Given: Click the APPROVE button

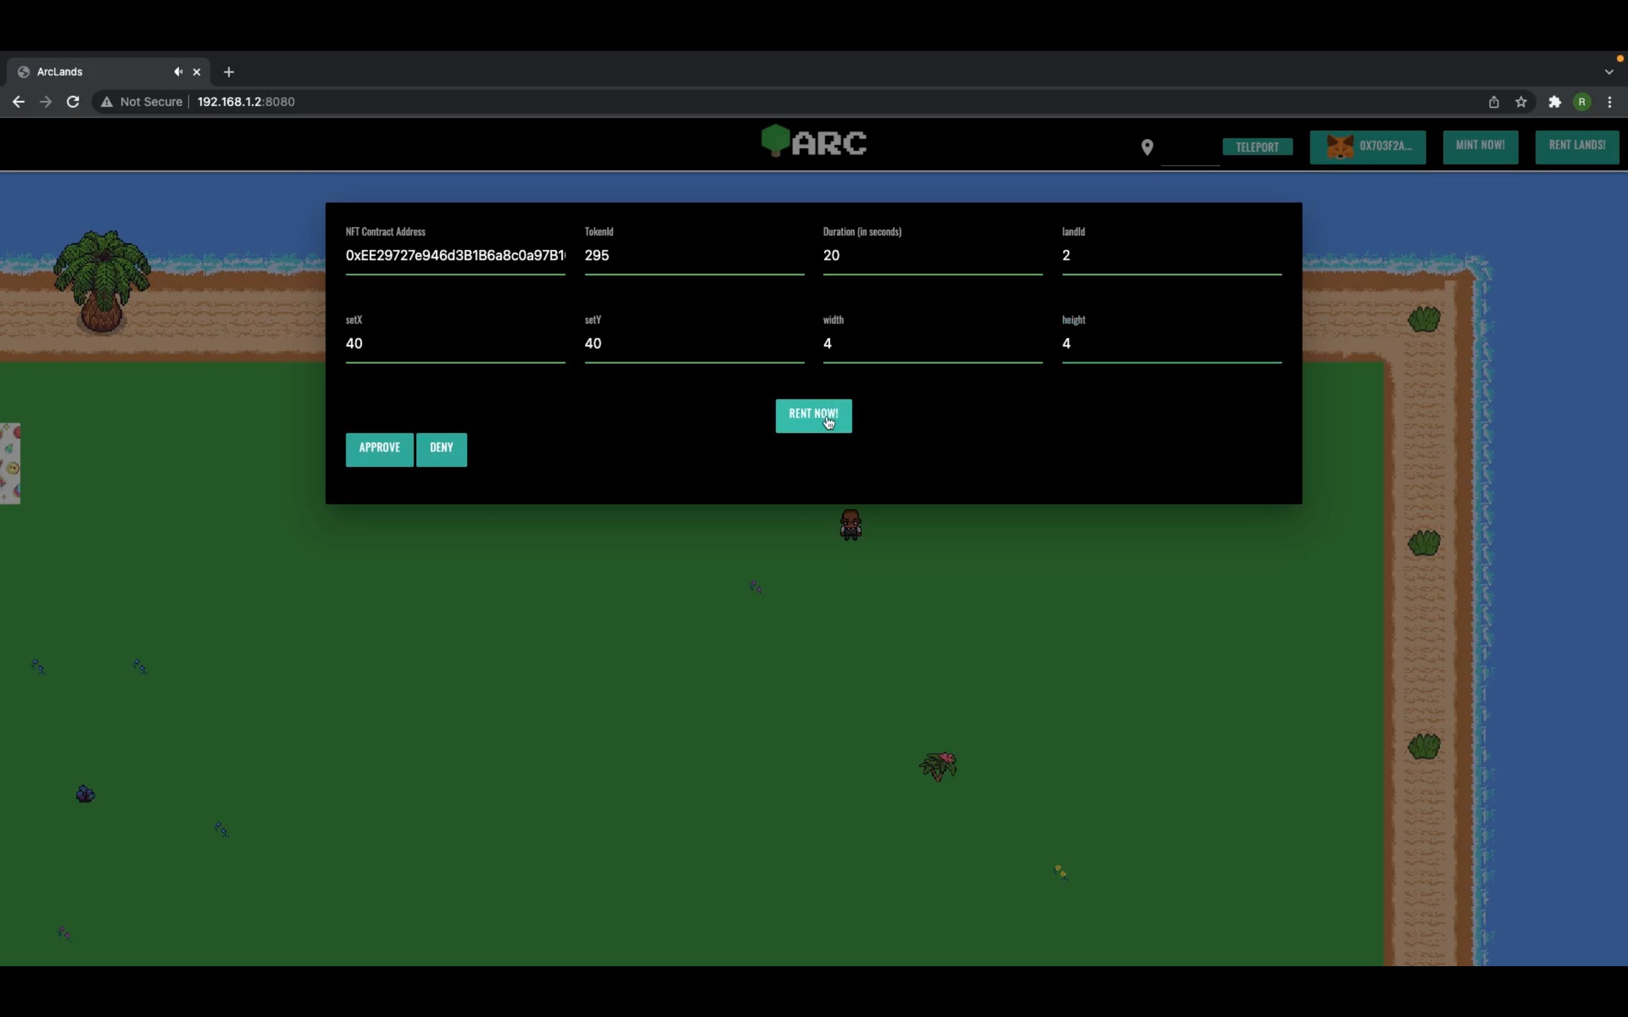Looking at the screenshot, I should 379,449.
